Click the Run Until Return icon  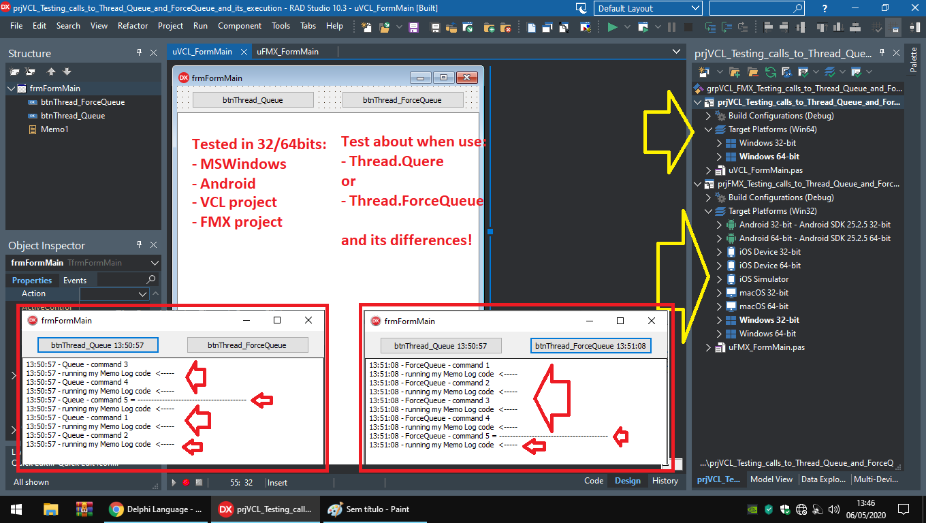click(x=743, y=27)
